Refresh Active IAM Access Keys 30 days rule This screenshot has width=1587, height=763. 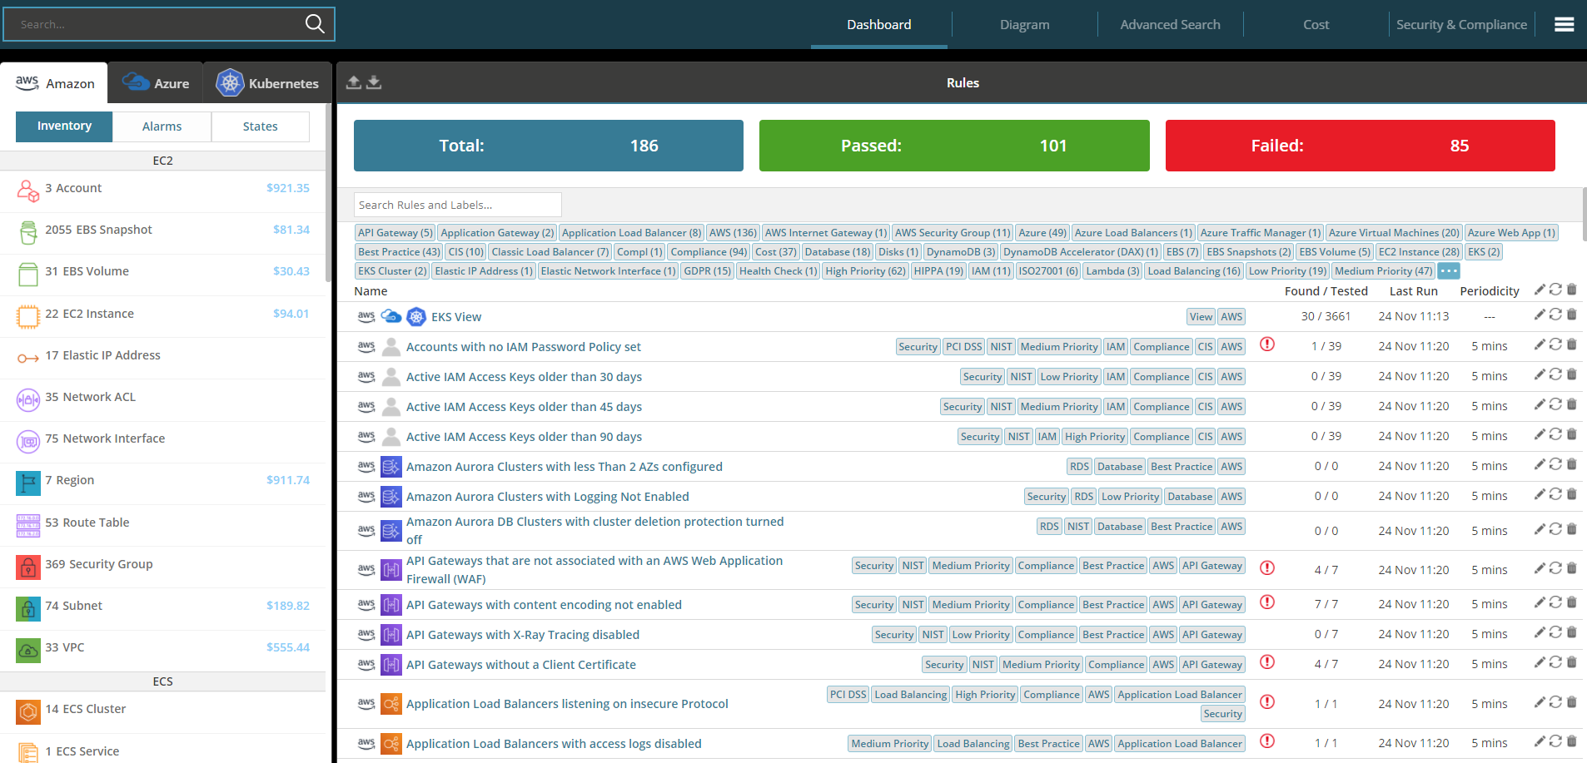[1555, 374]
